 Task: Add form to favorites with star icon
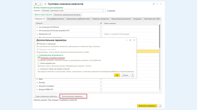pyautogui.click(x=45, y=4)
